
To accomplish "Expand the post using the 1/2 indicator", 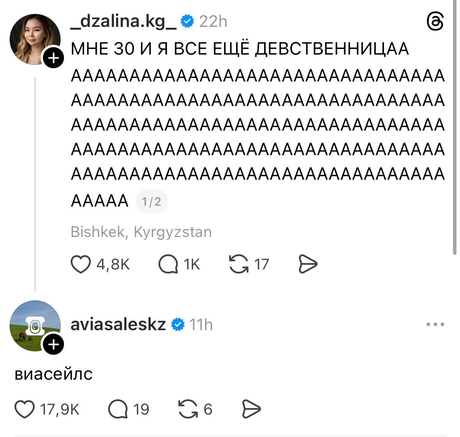I will (151, 202).
